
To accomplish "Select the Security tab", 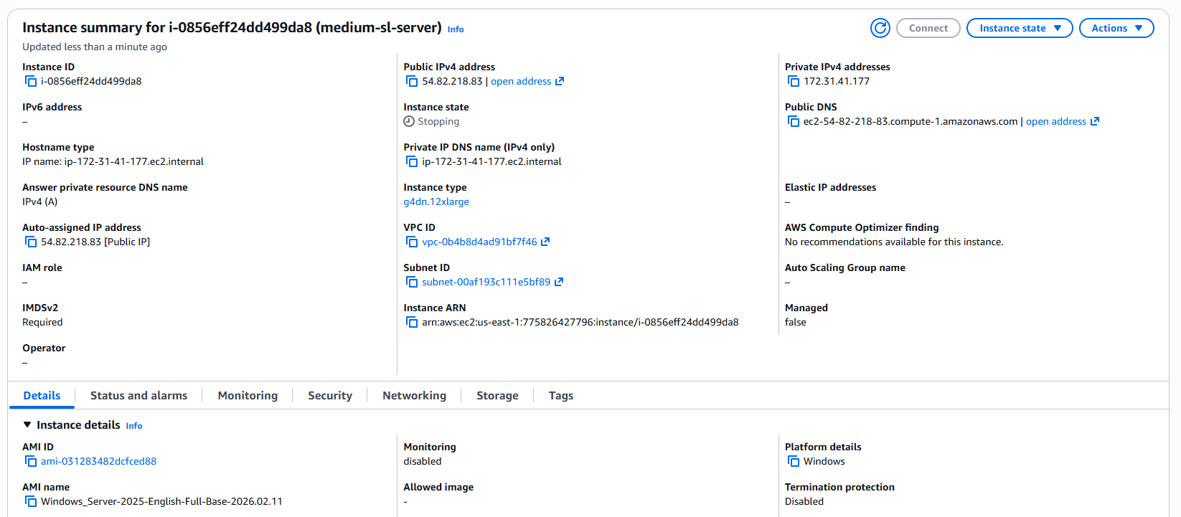I will tap(330, 396).
